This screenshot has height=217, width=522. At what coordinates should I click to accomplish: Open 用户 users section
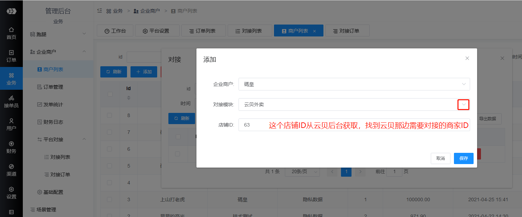coord(11,124)
